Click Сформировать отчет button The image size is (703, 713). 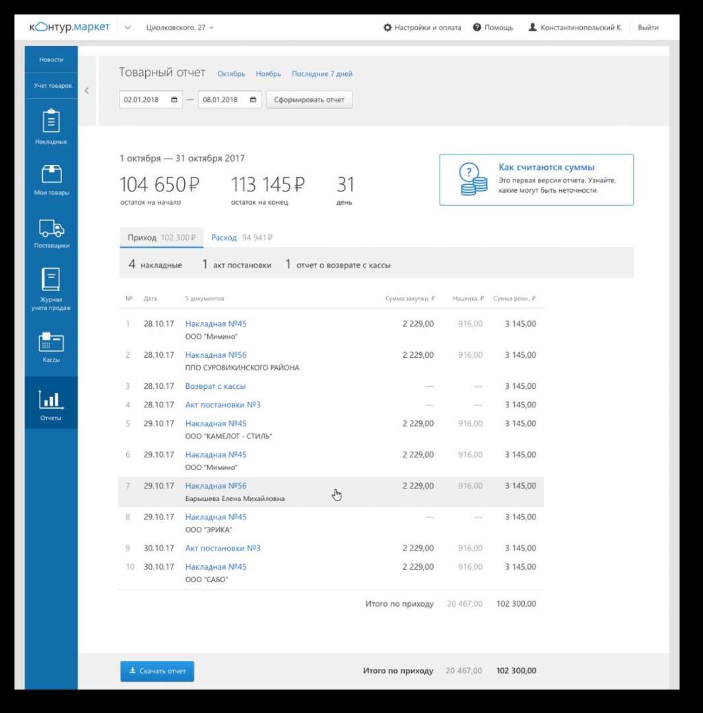309,100
